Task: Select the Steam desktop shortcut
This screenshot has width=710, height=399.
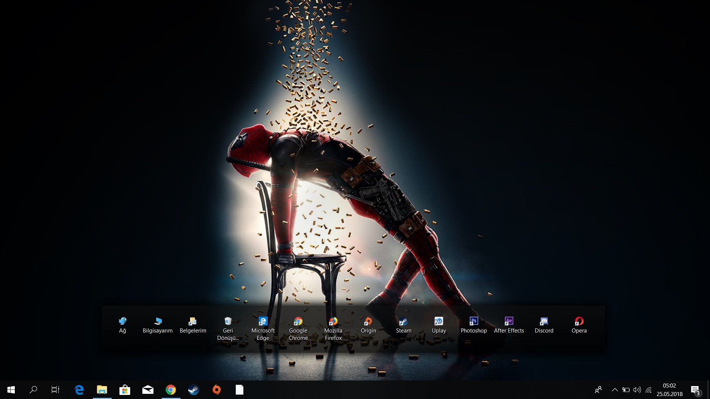Action: [403, 321]
